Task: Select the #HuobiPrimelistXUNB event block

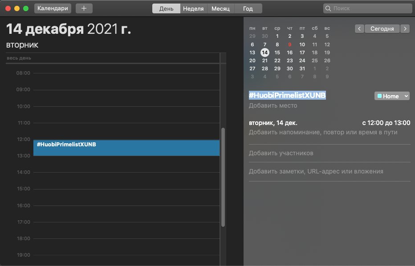Action: [126, 148]
